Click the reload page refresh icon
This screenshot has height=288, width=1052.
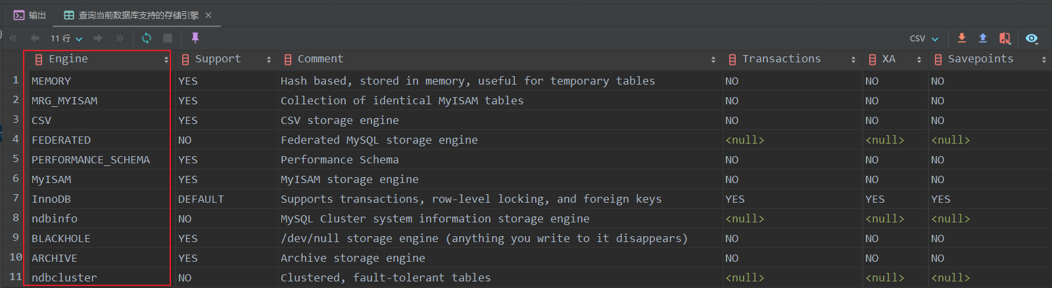coord(147,38)
